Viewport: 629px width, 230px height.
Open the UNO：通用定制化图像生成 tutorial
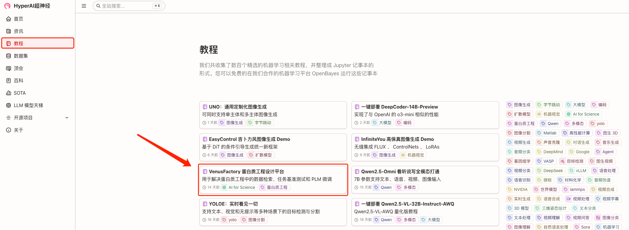pos(273,115)
